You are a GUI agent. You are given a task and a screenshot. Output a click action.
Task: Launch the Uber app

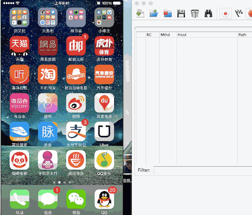coord(104,131)
